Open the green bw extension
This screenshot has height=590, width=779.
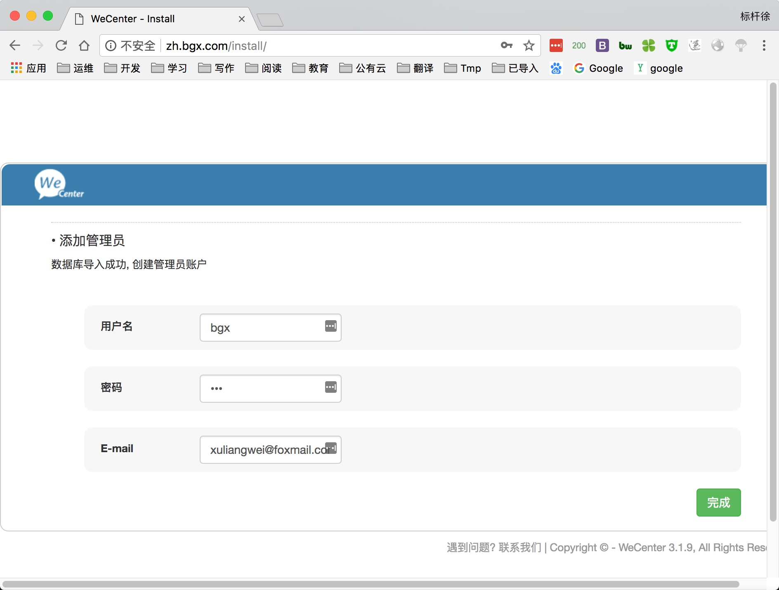[626, 46]
